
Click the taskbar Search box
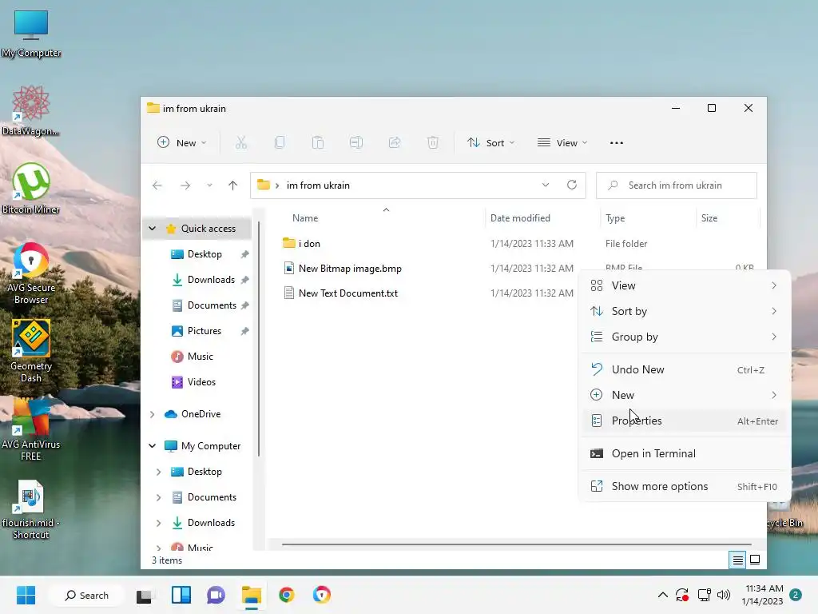pyautogui.click(x=86, y=595)
